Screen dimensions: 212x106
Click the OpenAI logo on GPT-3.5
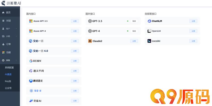coord(90,21)
